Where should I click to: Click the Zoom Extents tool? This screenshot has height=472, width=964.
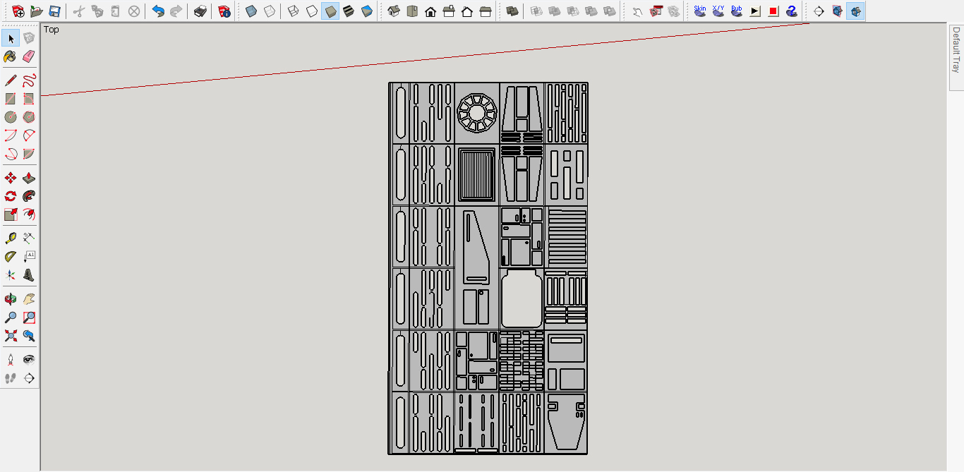(11, 336)
